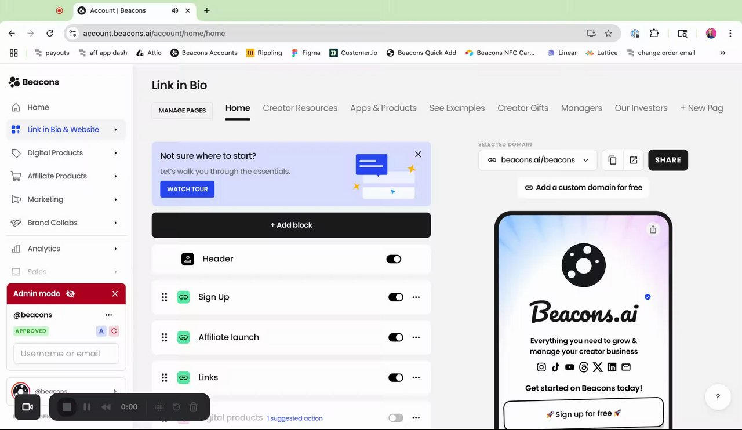Click Threads icon in phone preview

(x=584, y=367)
